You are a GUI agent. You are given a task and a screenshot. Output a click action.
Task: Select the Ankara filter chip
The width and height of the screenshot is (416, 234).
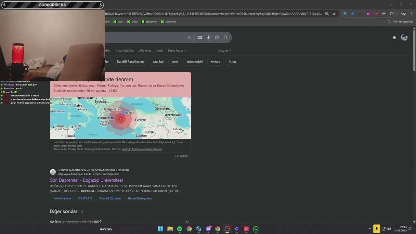[215, 61]
